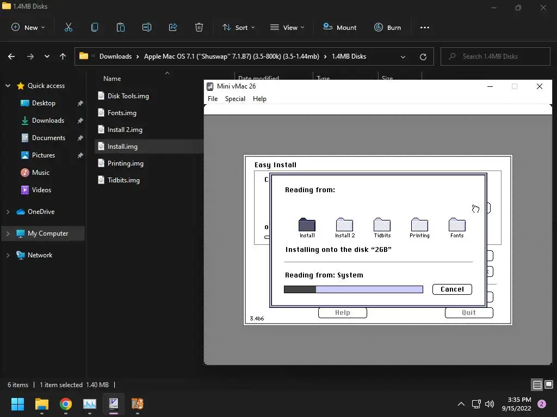Open the Sort dropdown menu

(238, 27)
